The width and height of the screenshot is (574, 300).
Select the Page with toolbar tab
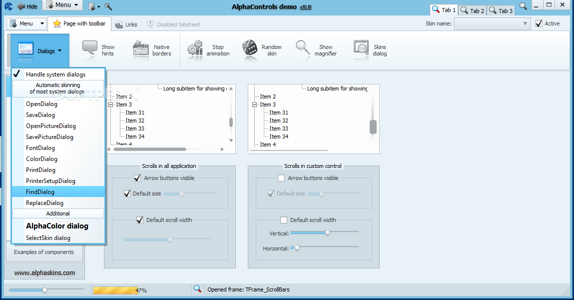pyautogui.click(x=80, y=24)
